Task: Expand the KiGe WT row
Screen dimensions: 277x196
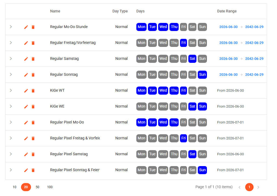Action: [x=11, y=90]
